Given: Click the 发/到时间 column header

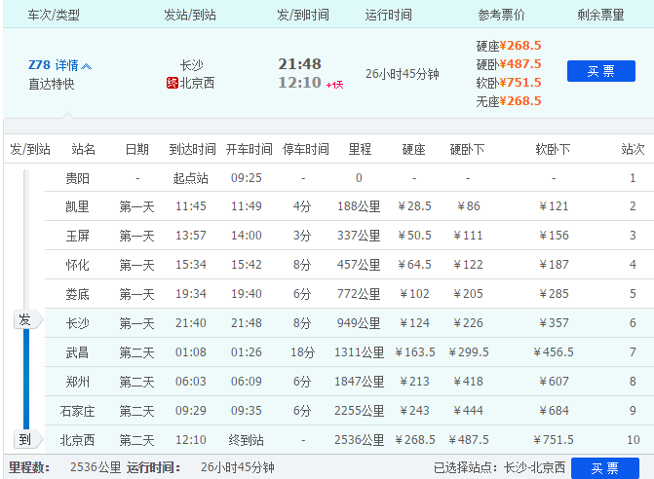Looking at the screenshot, I should pos(303,16).
